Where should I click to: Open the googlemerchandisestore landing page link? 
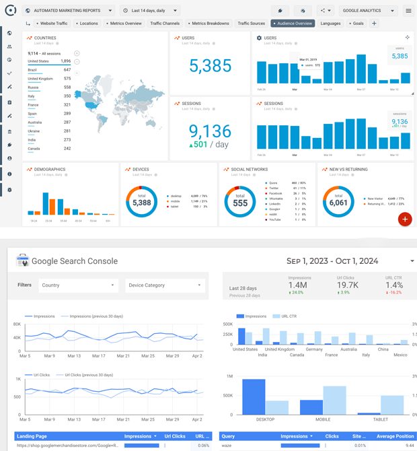point(67,445)
